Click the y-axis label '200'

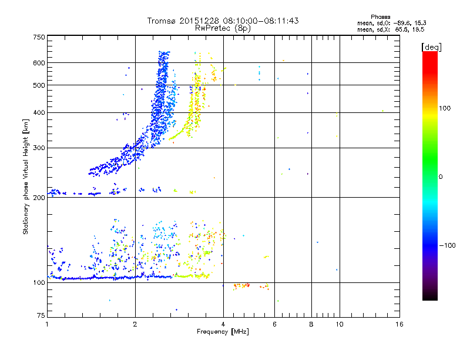coord(39,198)
